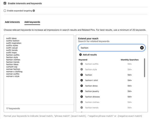Uncheck Enable interests and keywords
151x119 pixels.
click(5, 3)
